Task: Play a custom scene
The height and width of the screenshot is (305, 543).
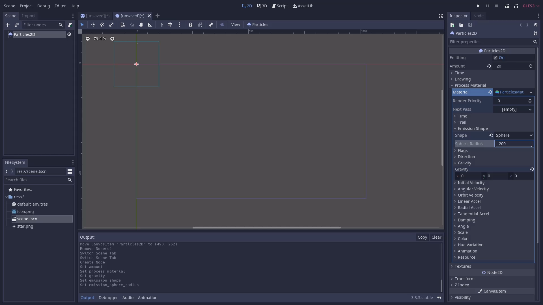Action: click(x=516, y=6)
